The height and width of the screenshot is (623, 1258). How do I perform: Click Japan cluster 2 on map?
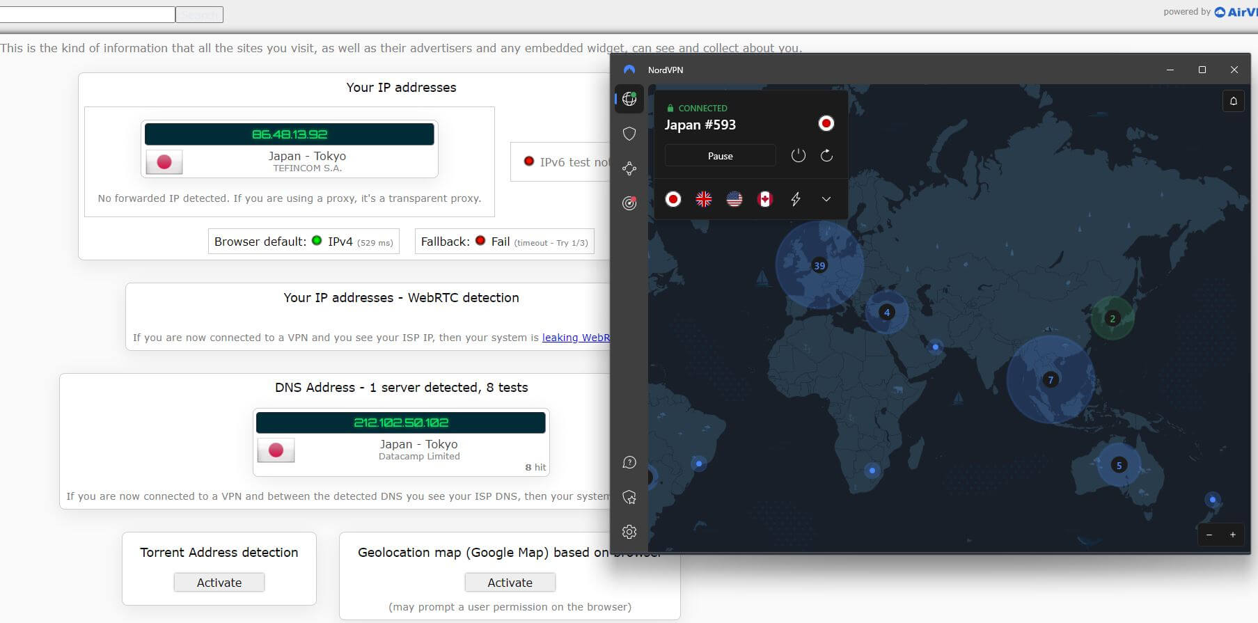coord(1112,318)
